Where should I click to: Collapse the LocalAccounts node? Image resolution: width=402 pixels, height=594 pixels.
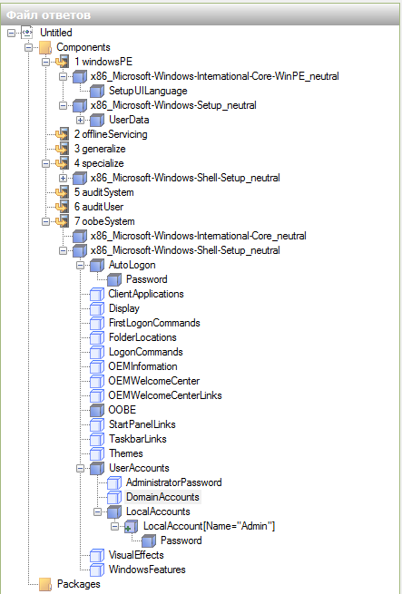[97, 511]
